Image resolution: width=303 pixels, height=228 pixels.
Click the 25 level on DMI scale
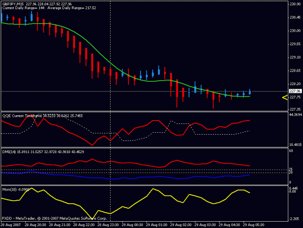[x=291, y=169]
